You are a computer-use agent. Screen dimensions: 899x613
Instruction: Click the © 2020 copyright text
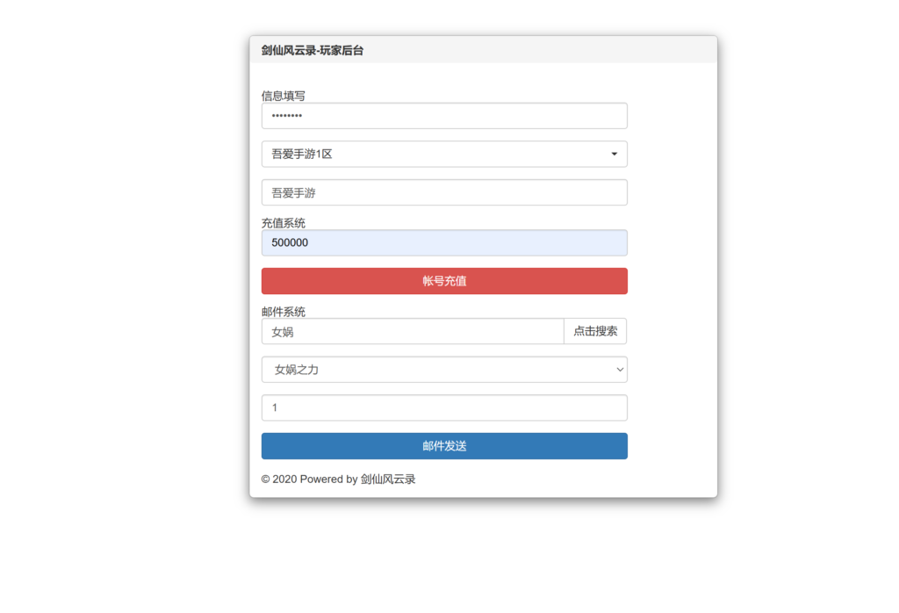point(278,480)
